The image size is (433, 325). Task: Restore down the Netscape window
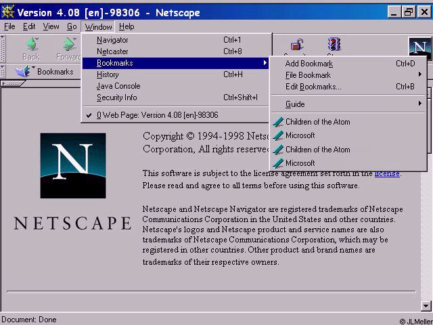409,12
